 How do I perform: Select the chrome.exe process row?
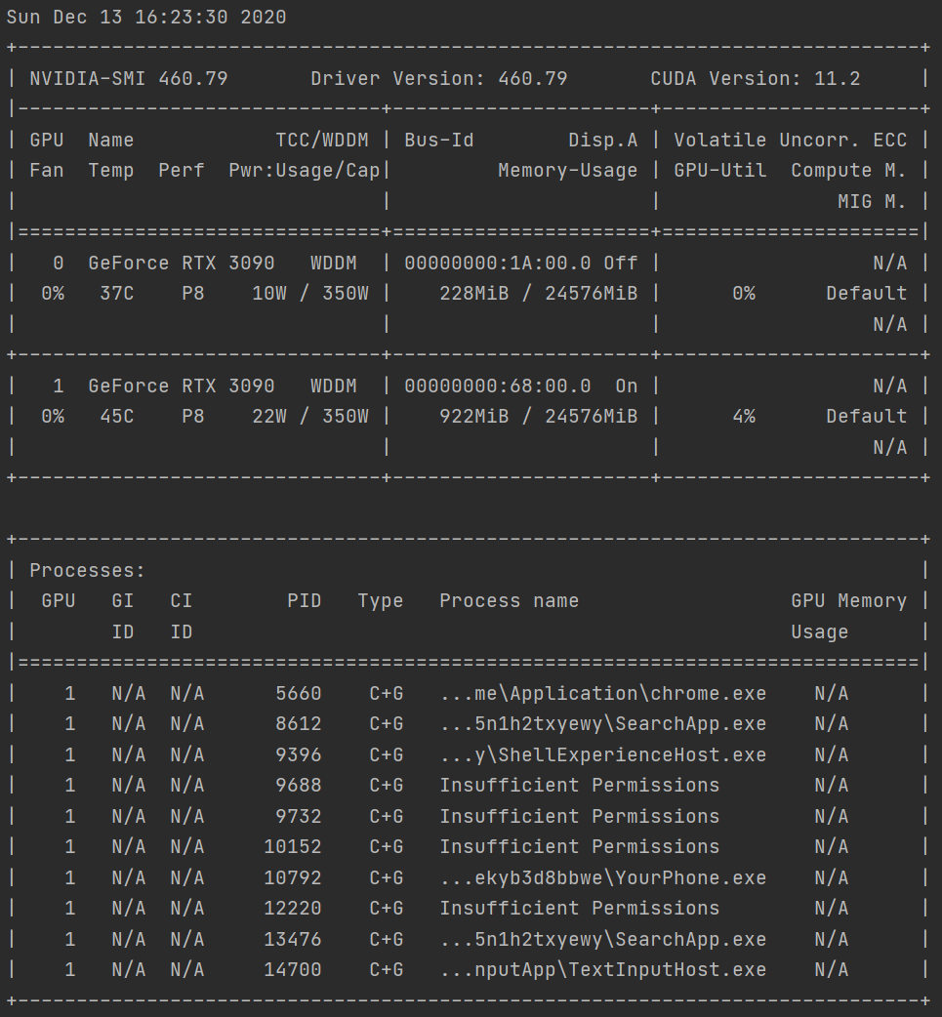[602, 693]
